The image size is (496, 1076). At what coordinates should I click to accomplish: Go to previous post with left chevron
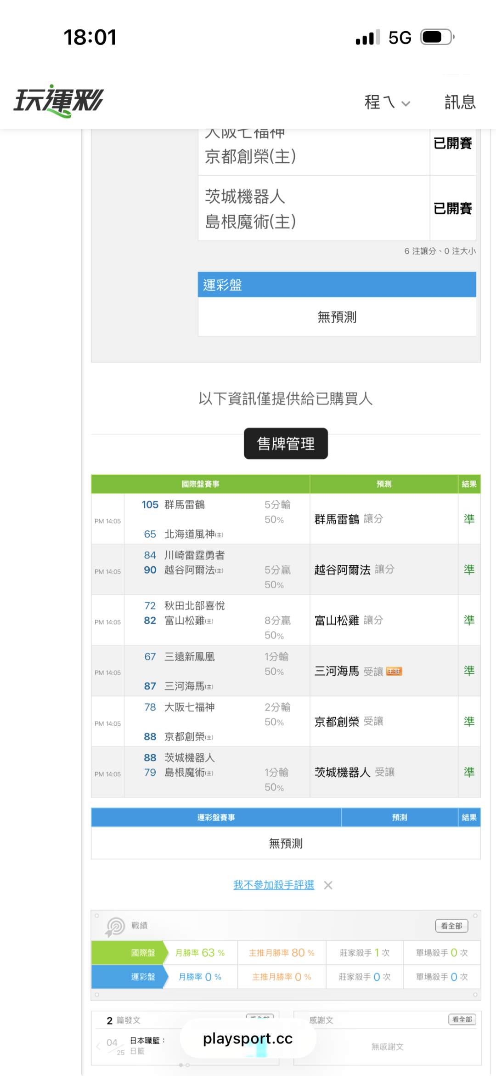point(98,1047)
